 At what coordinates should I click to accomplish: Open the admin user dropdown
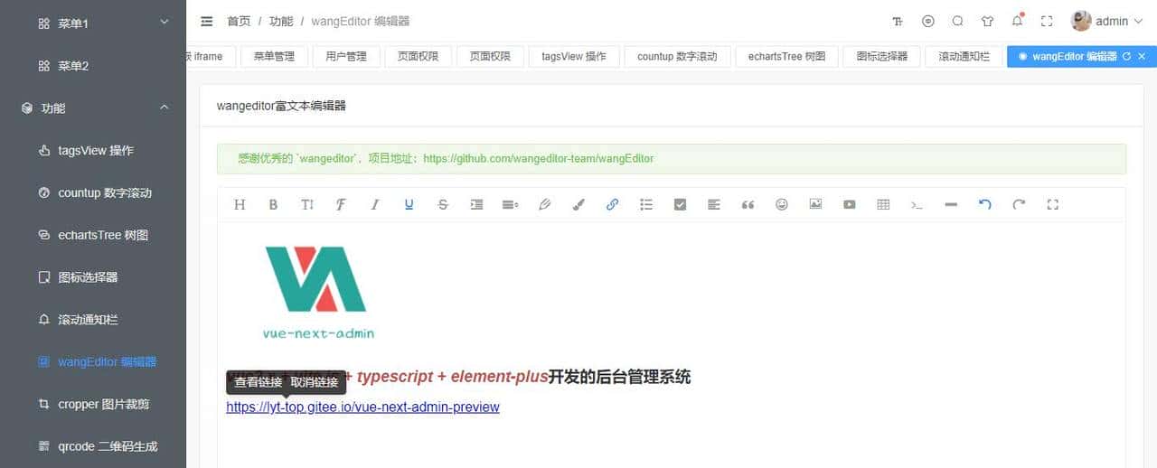click(x=1119, y=21)
